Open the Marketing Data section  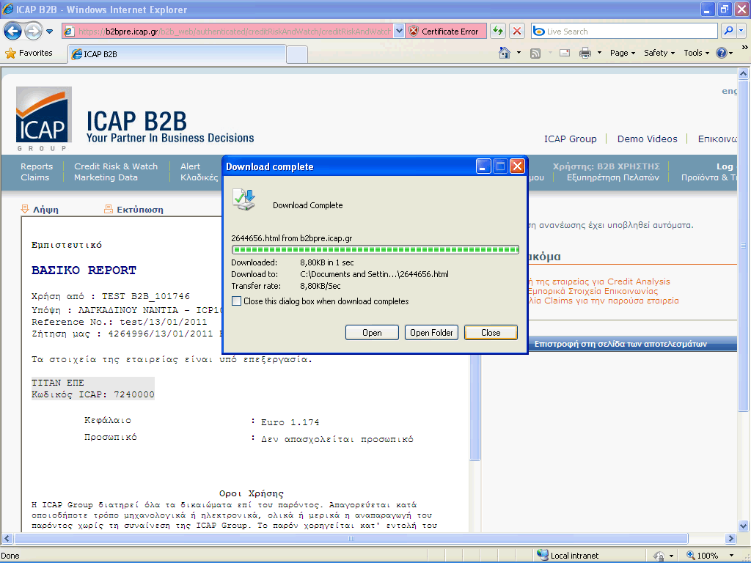tap(106, 177)
